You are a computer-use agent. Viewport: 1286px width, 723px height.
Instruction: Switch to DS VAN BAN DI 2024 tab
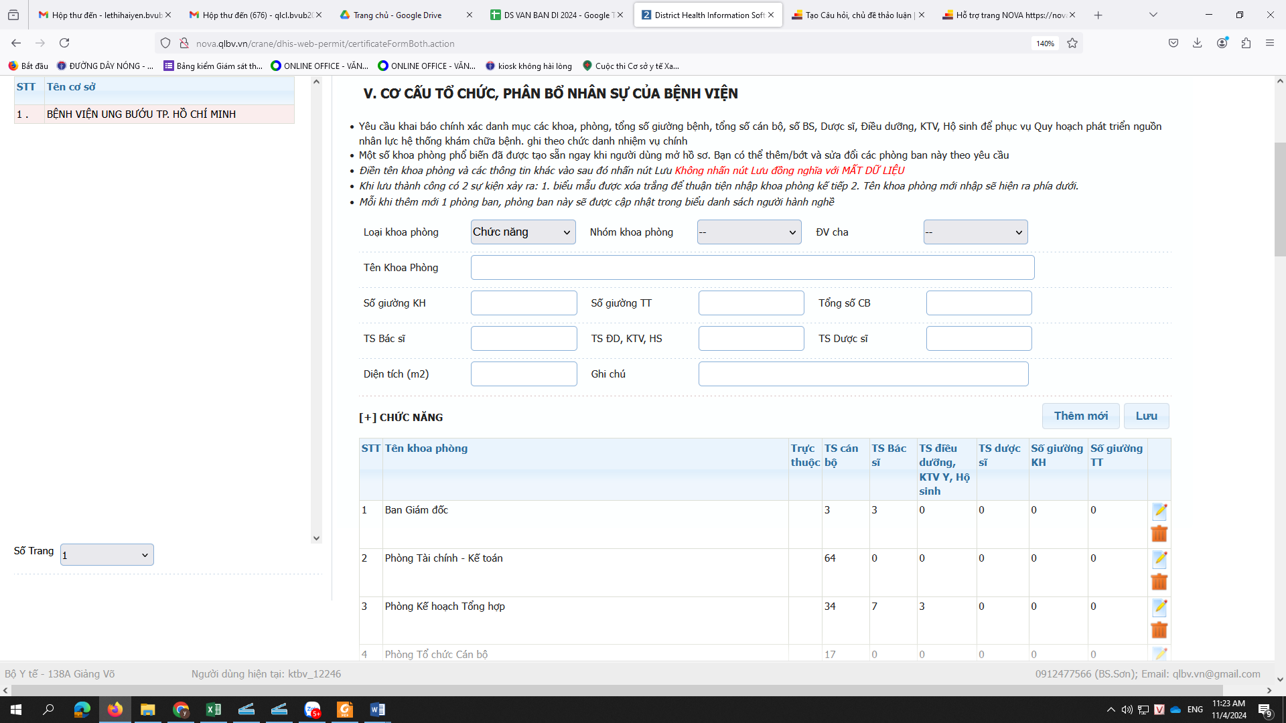coord(557,15)
